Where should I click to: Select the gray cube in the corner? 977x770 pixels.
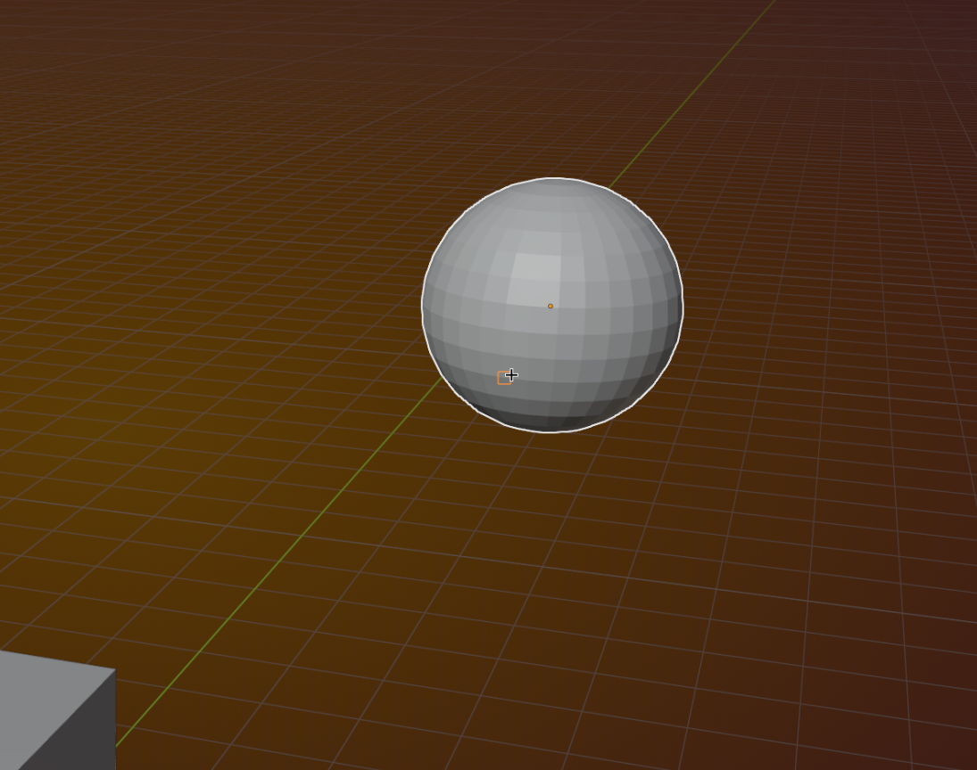pos(57,710)
